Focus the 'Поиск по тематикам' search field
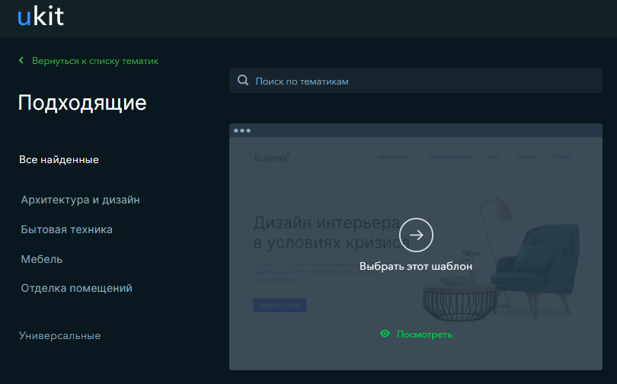This screenshot has width=617, height=384. pyautogui.click(x=419, y=81)
